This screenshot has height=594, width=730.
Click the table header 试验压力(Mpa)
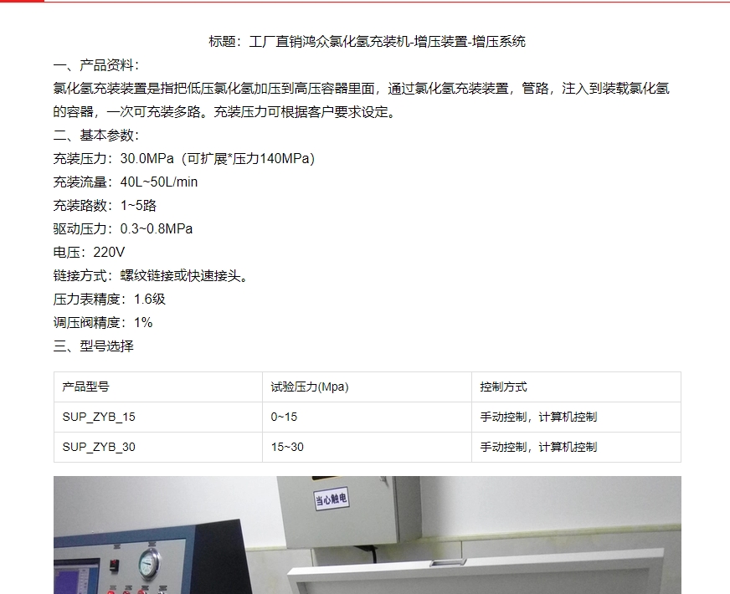pos(367,387)
